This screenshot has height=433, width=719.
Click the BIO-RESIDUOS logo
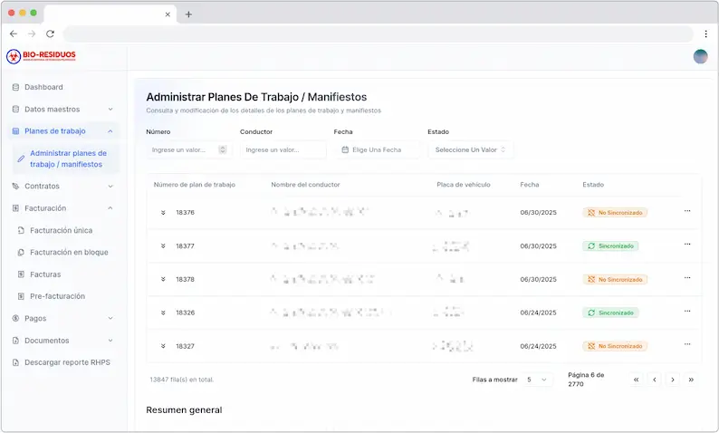click(42, 56)
